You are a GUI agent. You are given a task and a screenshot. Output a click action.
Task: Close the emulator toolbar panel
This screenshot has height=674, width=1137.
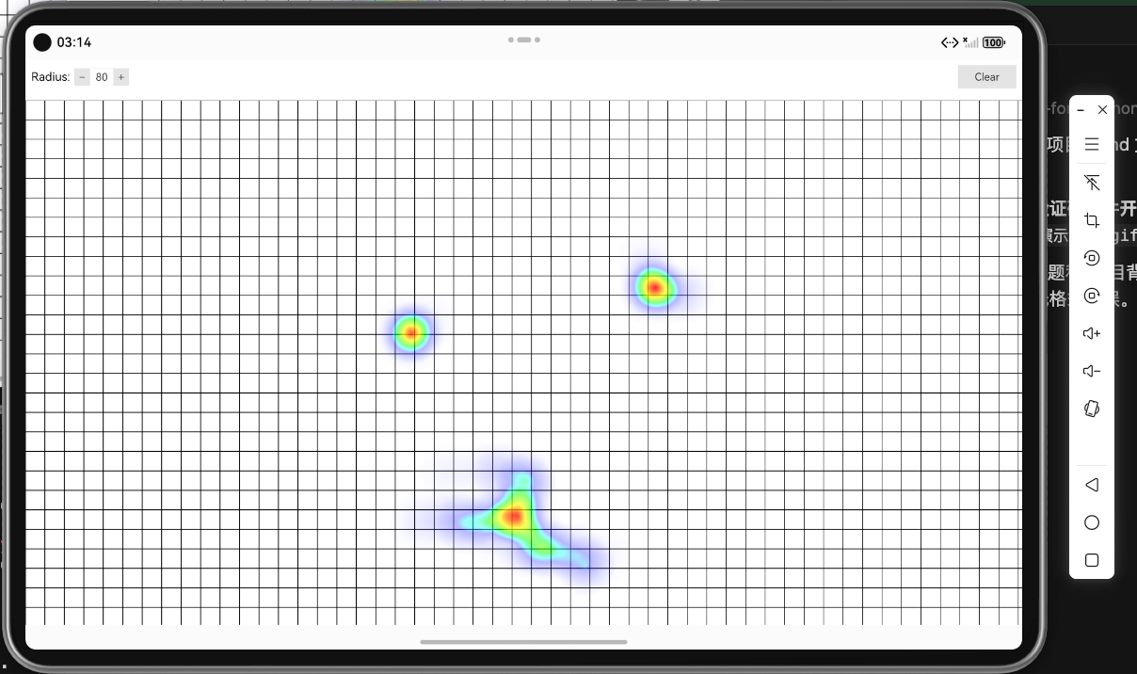coord(1103,110)
